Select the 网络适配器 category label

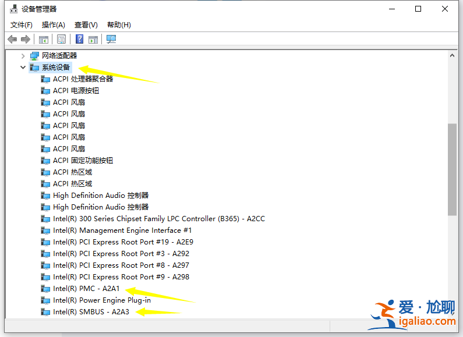coord(59,56)
